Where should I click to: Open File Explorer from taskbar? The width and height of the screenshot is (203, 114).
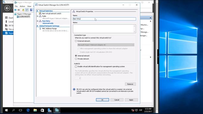tap(35, 110)
